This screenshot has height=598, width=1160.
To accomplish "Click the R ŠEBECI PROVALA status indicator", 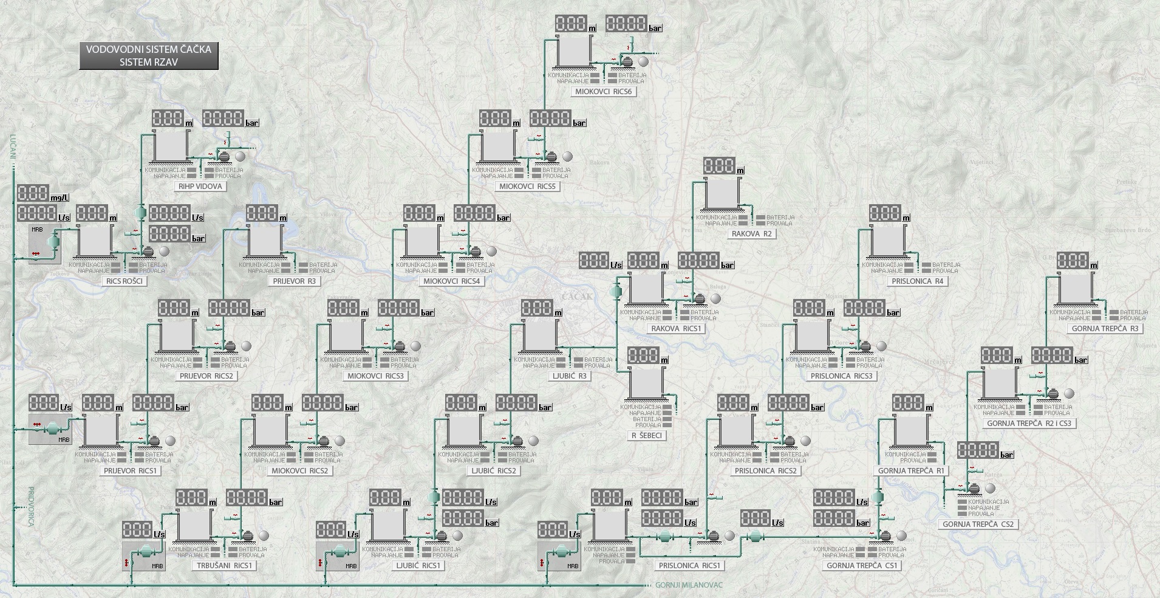I will click(x=667, y=425).
